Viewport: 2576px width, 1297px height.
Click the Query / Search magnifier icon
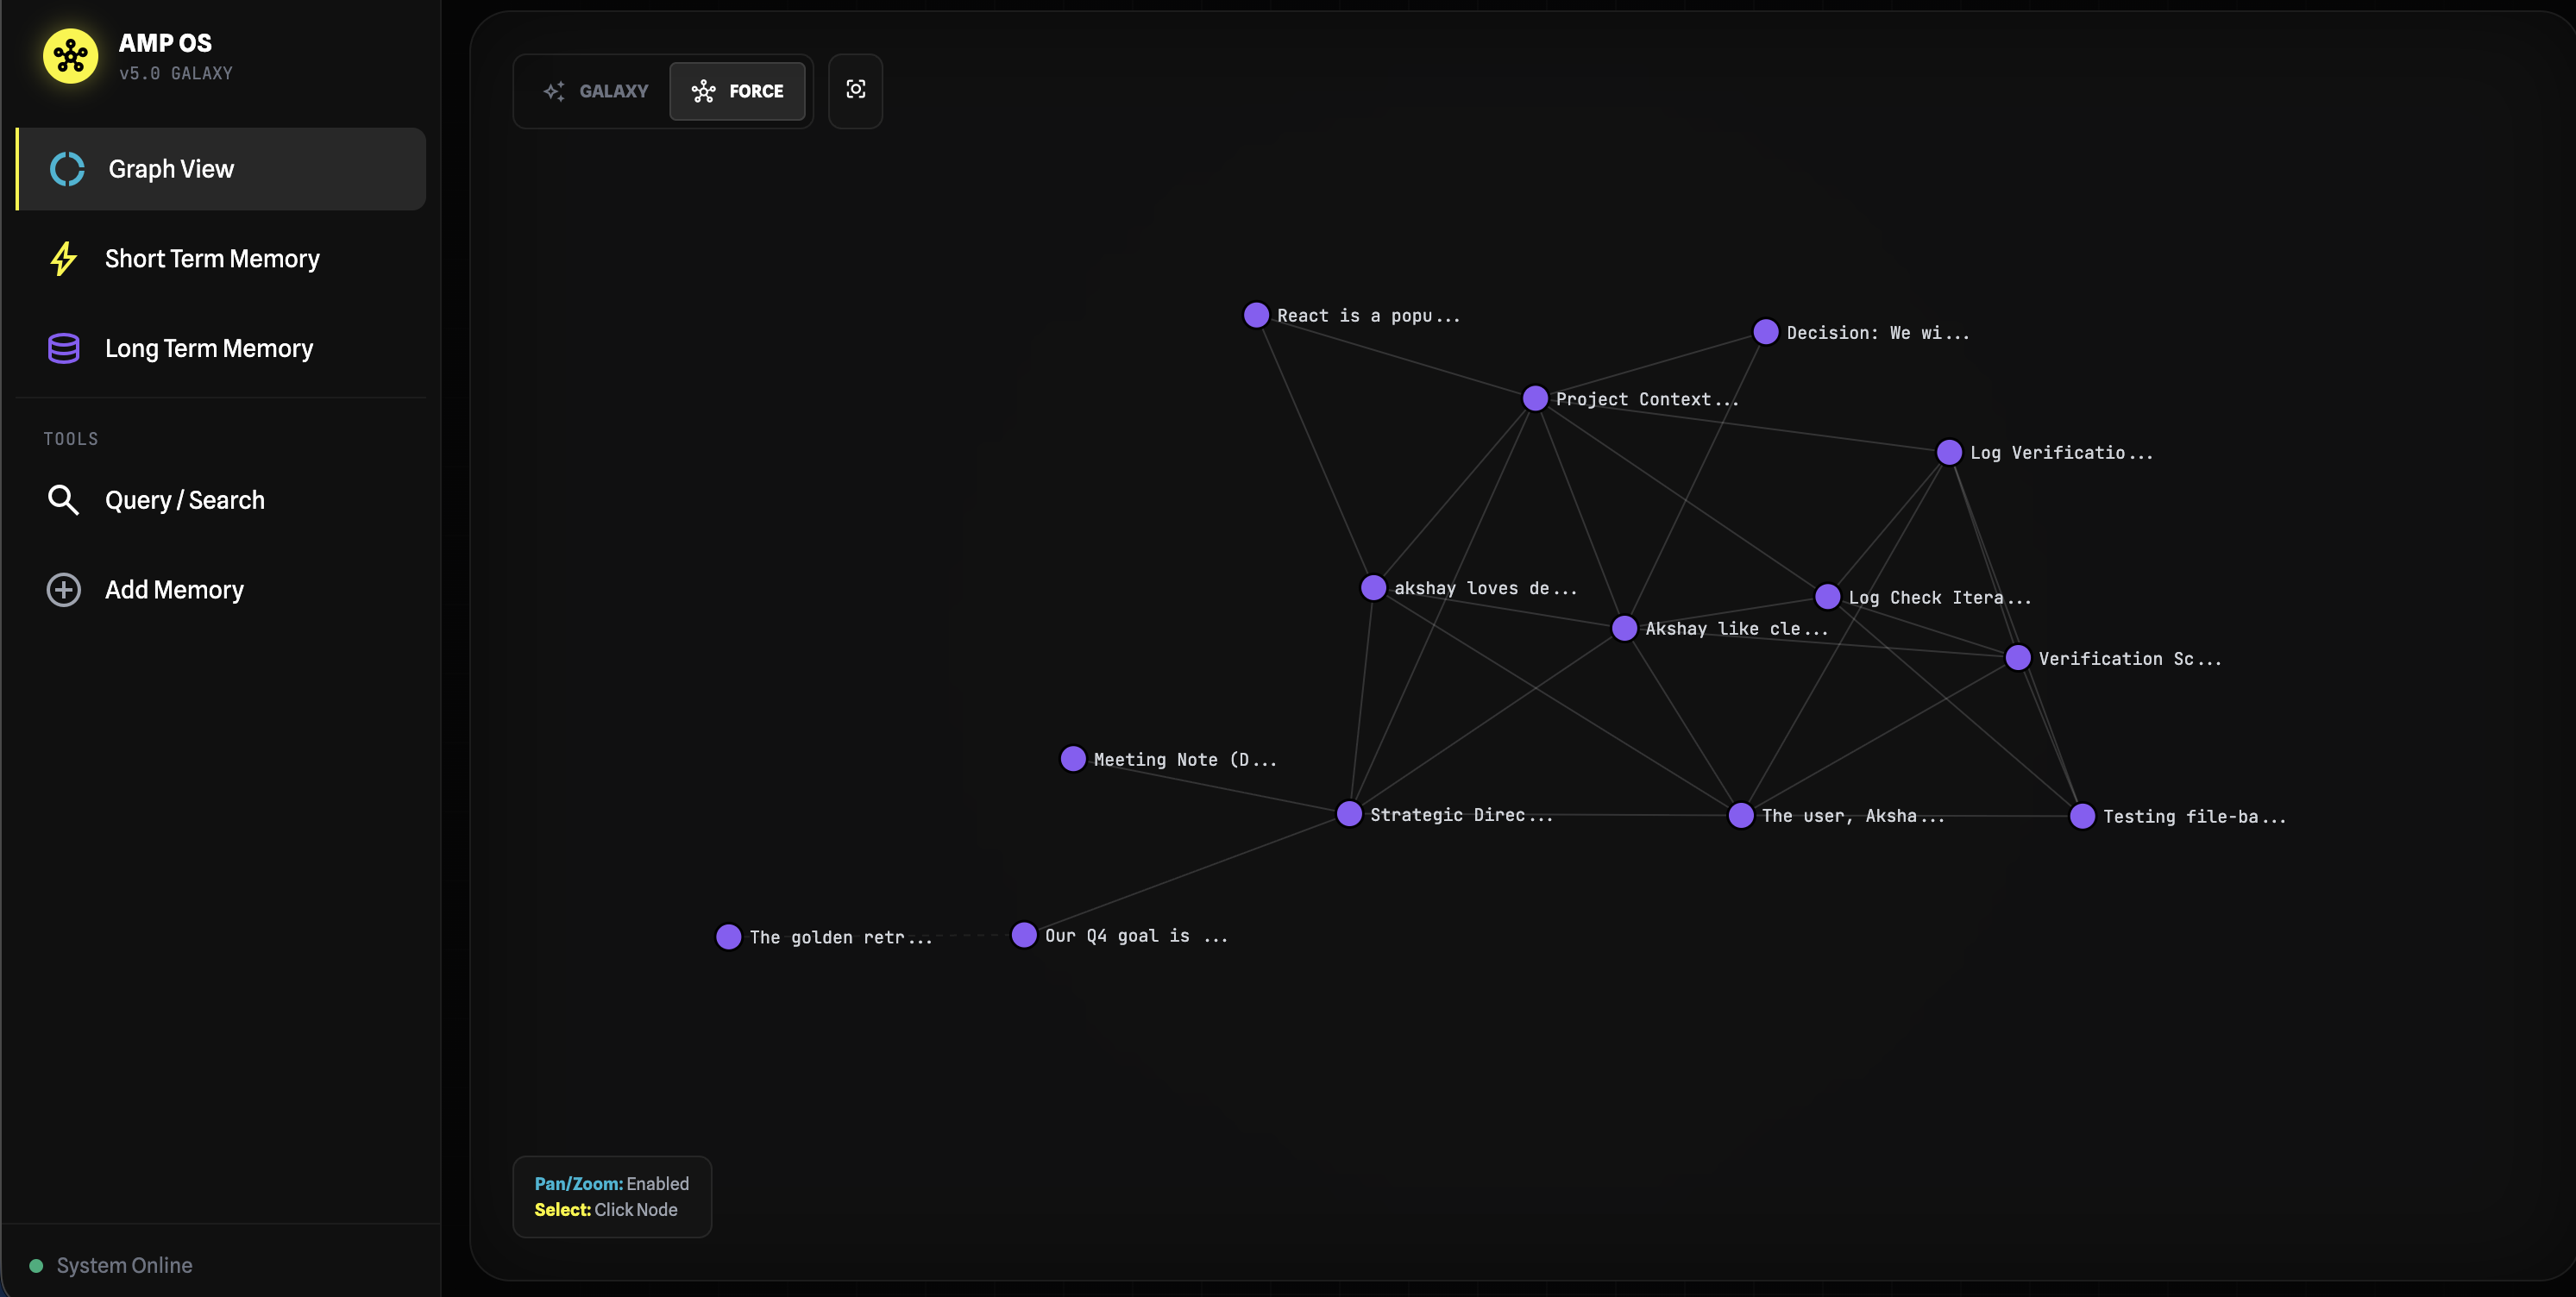(x=64, y=500)
